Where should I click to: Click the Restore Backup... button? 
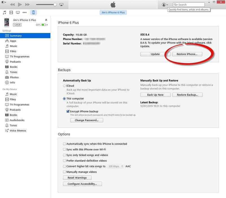coord(187,95)
